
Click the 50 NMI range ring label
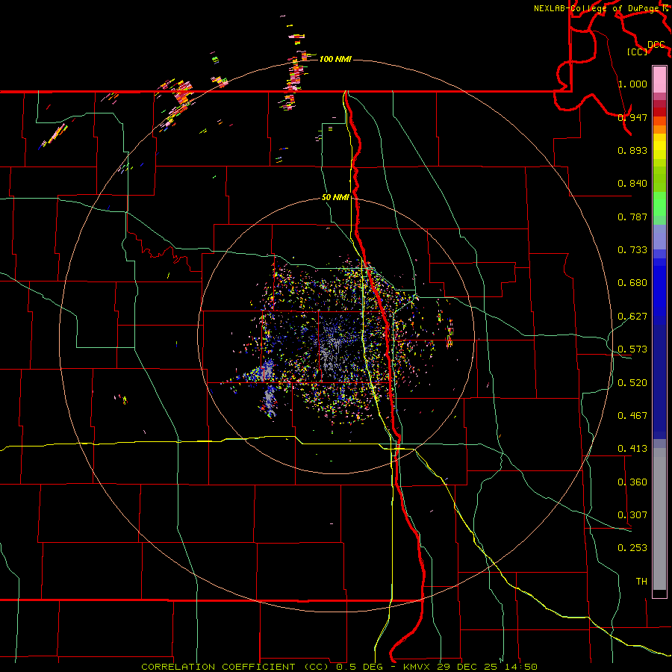click(x=335, y=198)
